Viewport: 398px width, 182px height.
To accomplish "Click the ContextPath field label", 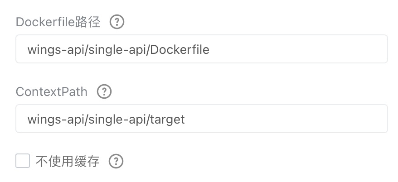I will click(52, 92).
